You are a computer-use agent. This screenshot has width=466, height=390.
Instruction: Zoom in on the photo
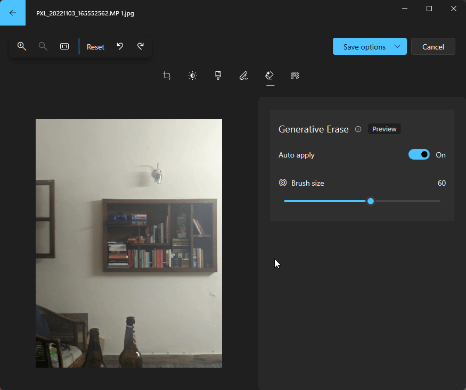(22, 46)
